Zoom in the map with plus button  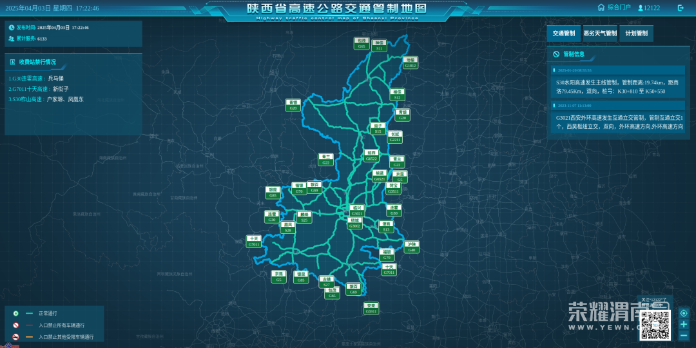[684, 324]
